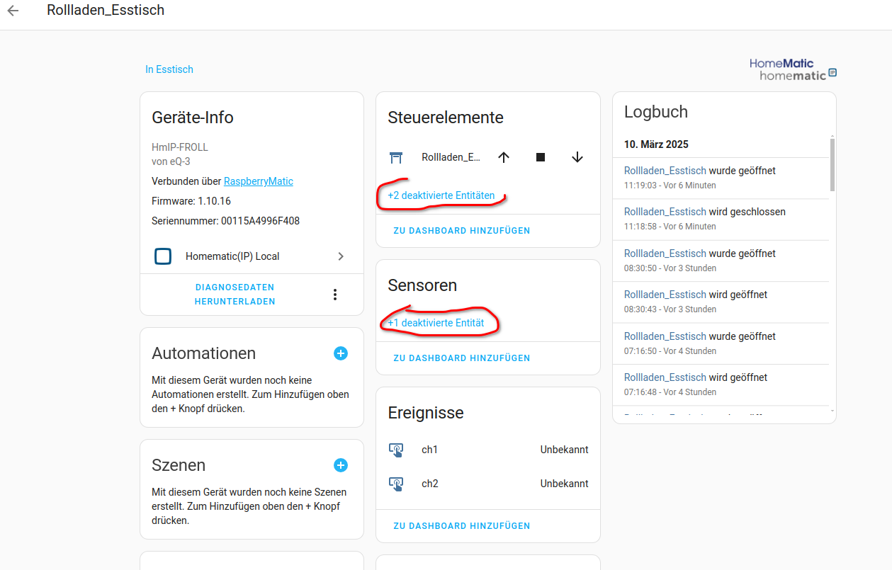Click the Unbekannt state of ch1

coord(565,450)
